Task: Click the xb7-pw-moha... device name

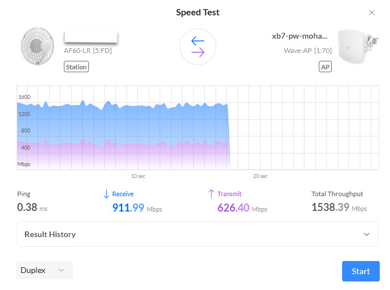Action: pyautogui.click(x=299, y=36)
